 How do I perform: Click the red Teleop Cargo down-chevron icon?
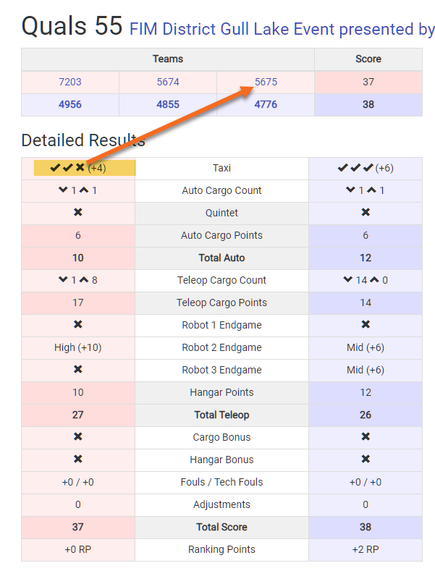[63, 279]
